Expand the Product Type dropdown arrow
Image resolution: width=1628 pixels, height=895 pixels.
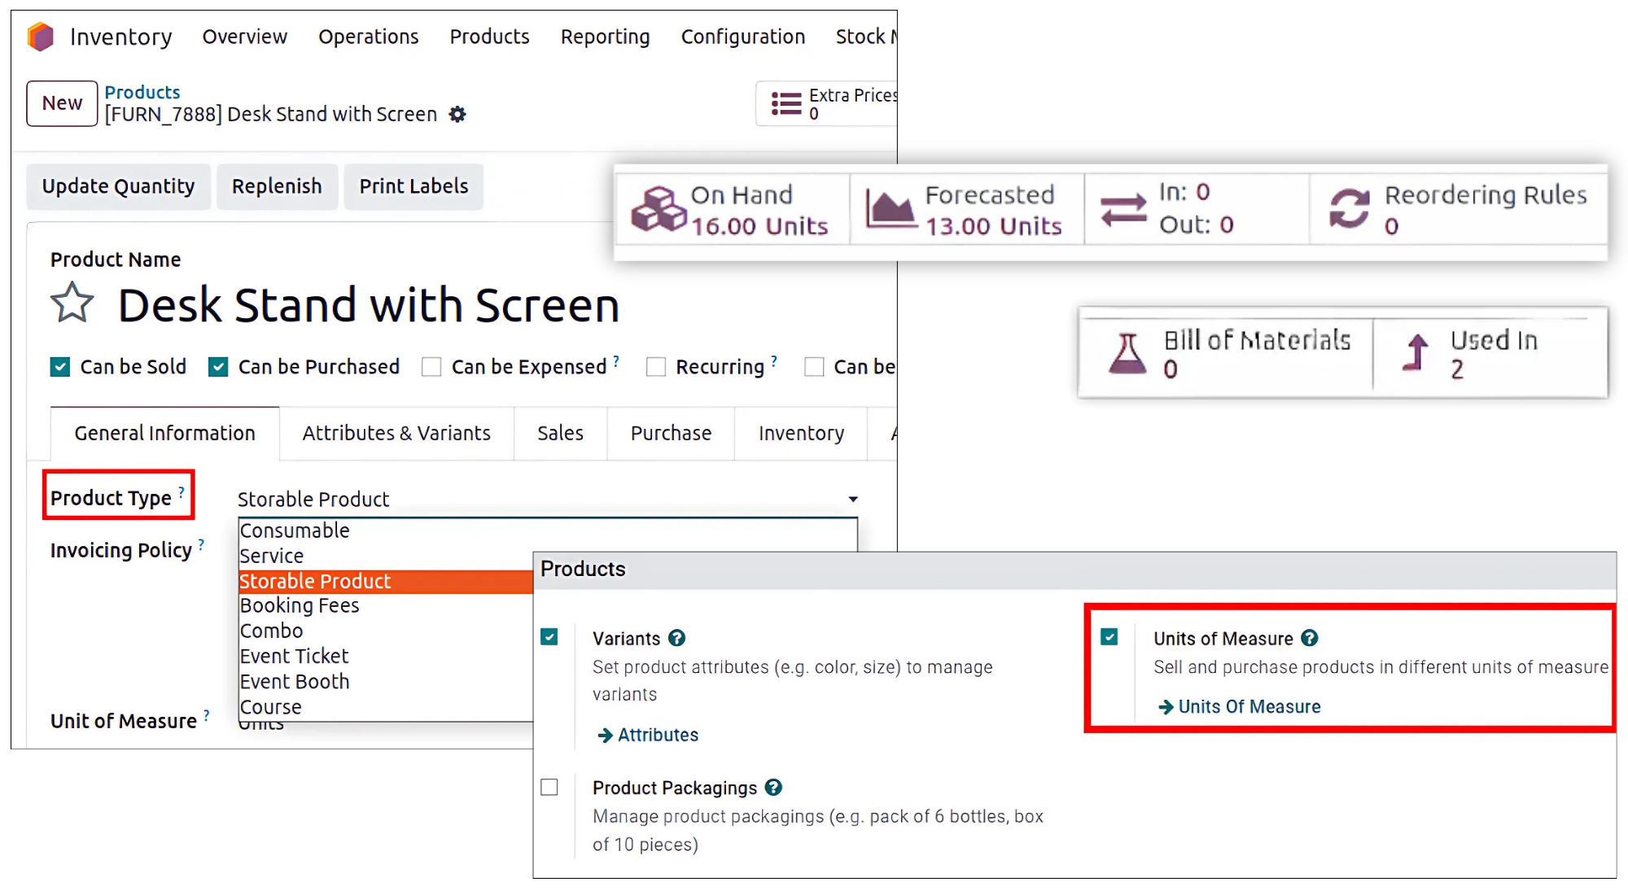[x=852, y=499]
